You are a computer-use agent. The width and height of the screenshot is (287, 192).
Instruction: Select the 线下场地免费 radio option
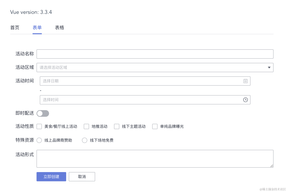coord(85,140)
